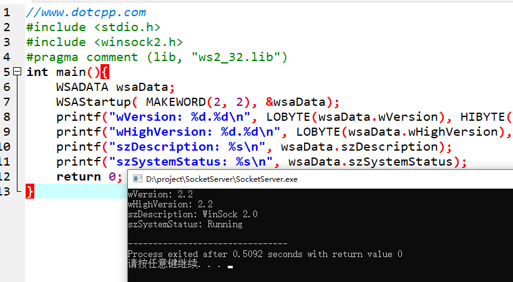Click the red closing brace on line 13
The width and height of the screenshot is (513, 282).
30,191
